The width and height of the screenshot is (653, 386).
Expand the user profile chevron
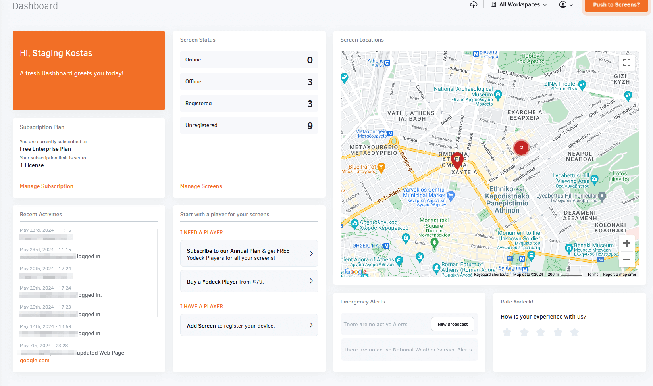tap(572, 5)
